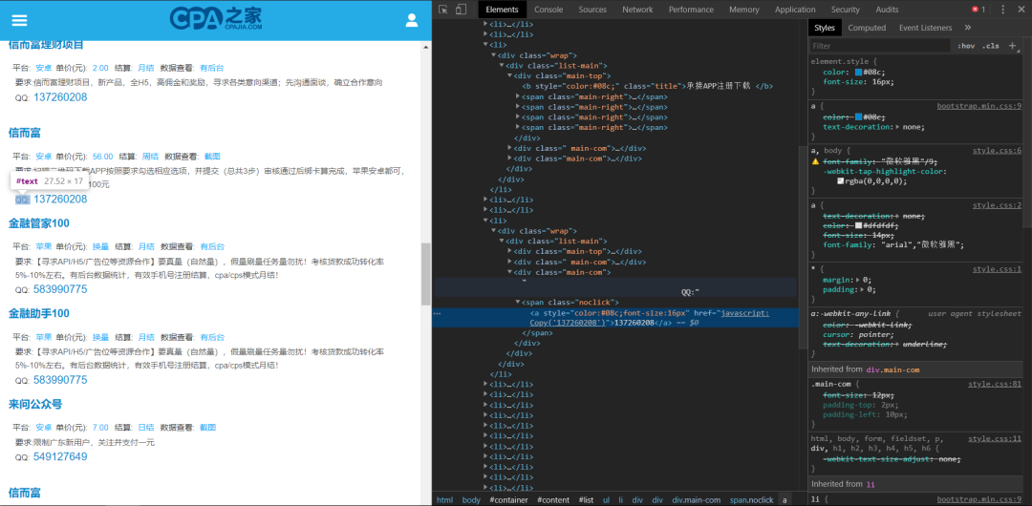Toggle the .cls element classes panel

[991, 46]
